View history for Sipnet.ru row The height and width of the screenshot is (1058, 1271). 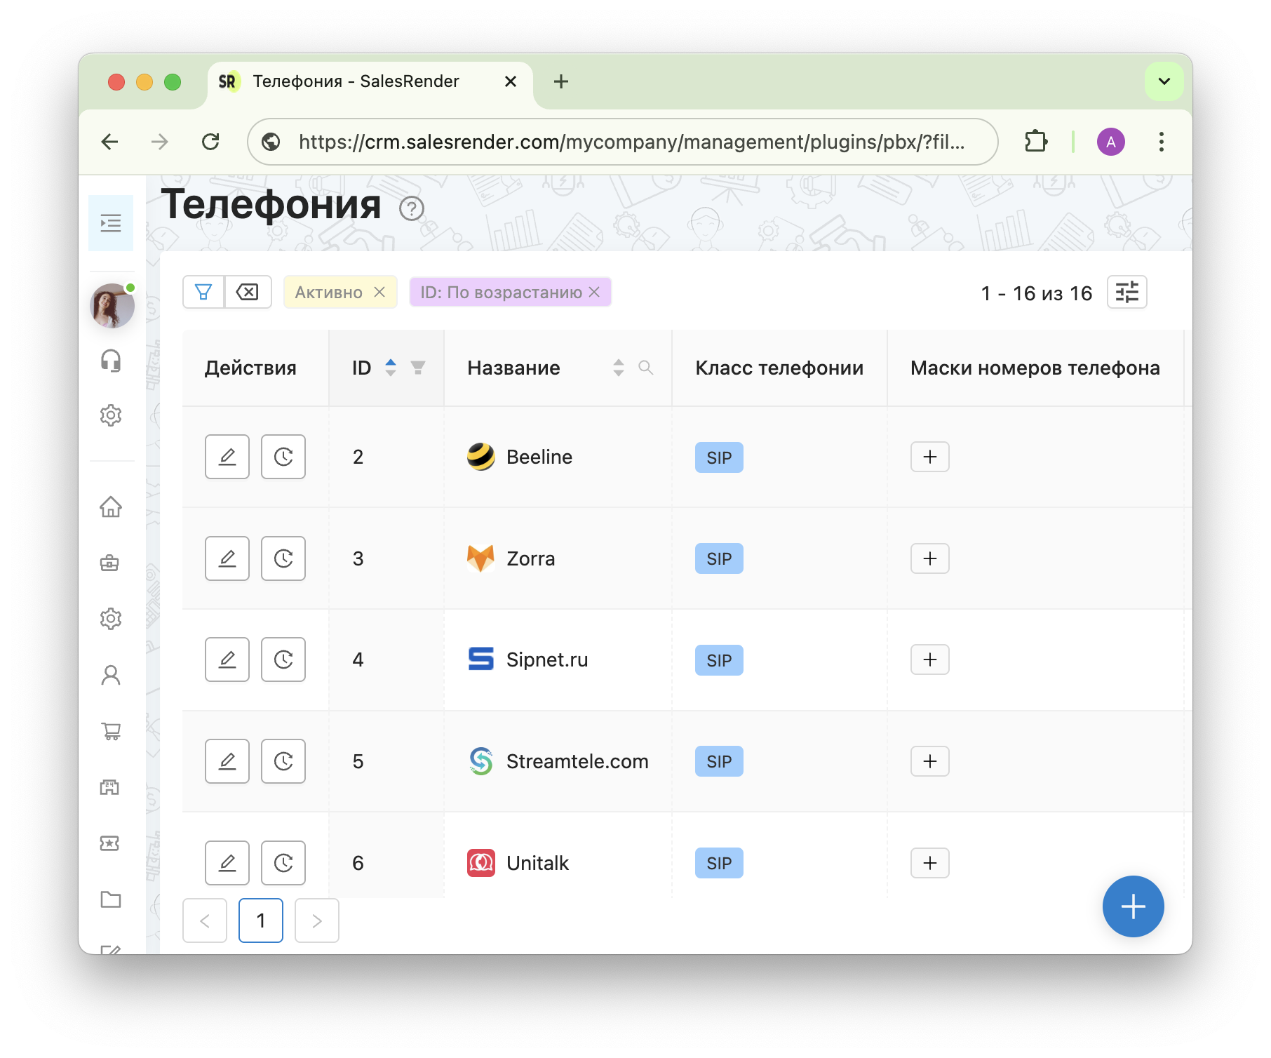point(283,659)
